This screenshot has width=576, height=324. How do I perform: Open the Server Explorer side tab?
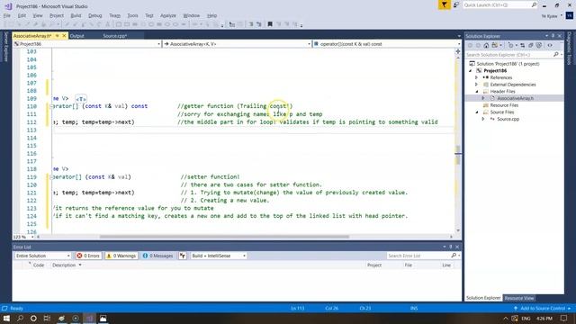[x=5, y=47]
